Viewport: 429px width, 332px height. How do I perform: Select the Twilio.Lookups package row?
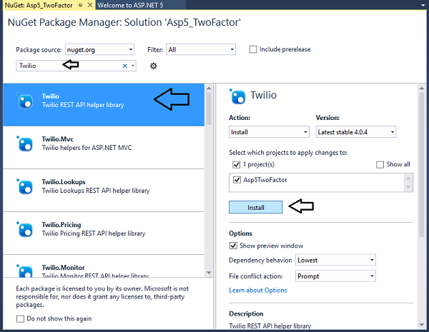[104, 191]
